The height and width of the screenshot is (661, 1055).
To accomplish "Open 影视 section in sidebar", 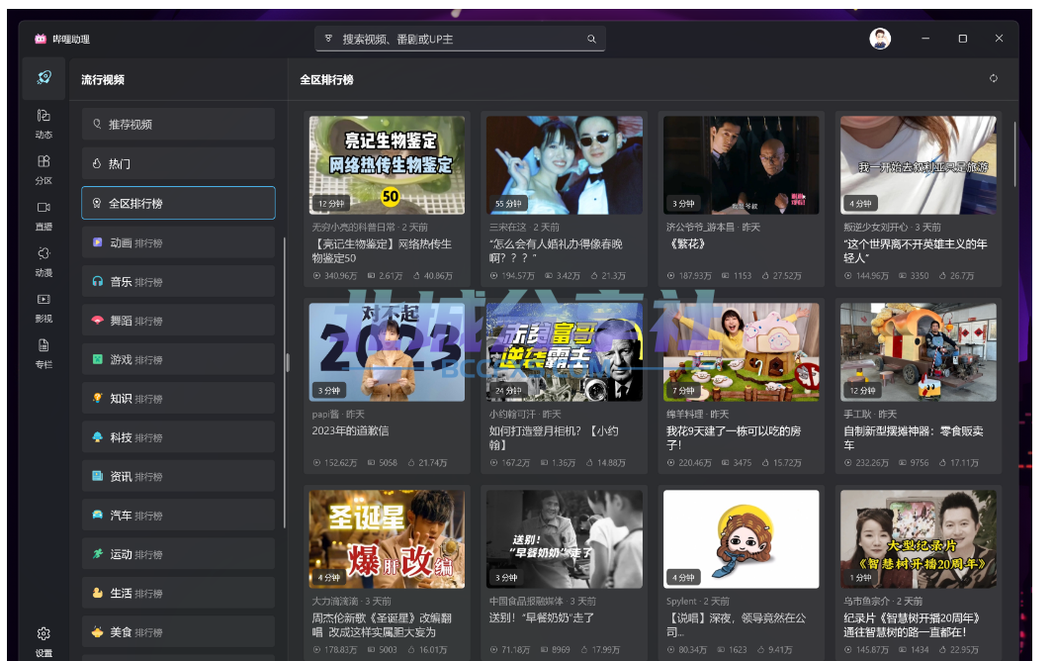I will 44,308.
